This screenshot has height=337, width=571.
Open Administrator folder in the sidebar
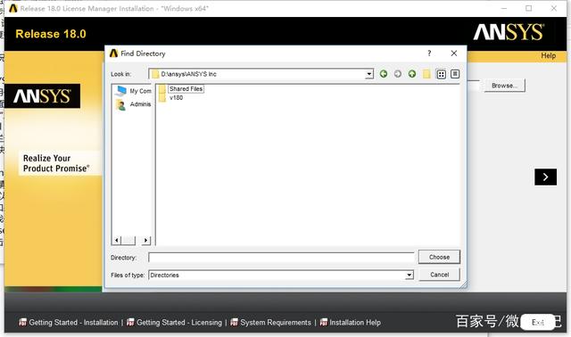pos(133,104)
